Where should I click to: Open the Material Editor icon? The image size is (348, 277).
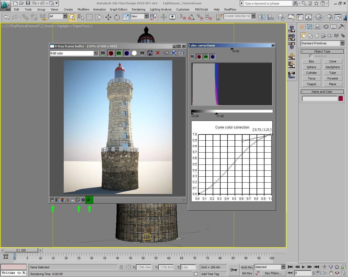(x=319, y=17)
